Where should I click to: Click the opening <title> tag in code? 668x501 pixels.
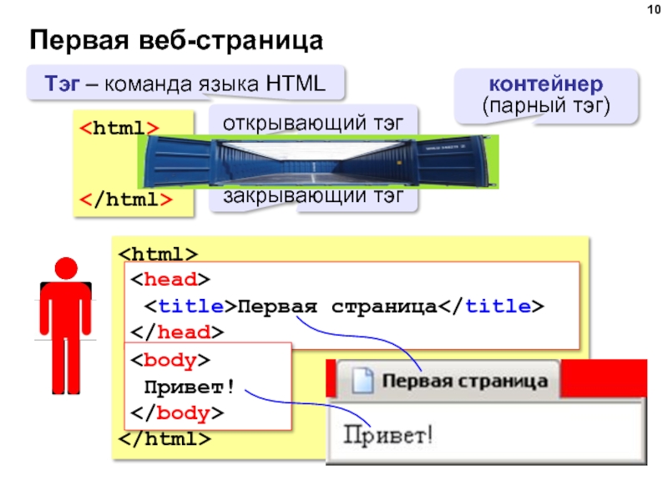(x=190, y=306)
